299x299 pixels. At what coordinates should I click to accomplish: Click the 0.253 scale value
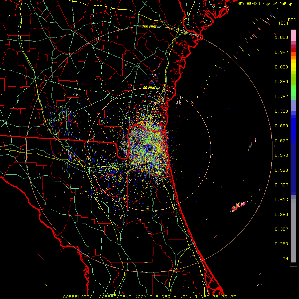[x=281, y=244]
